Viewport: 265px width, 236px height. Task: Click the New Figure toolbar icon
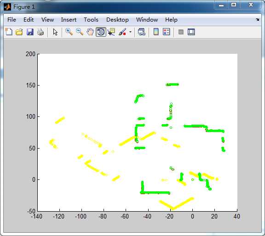(9, 32)
